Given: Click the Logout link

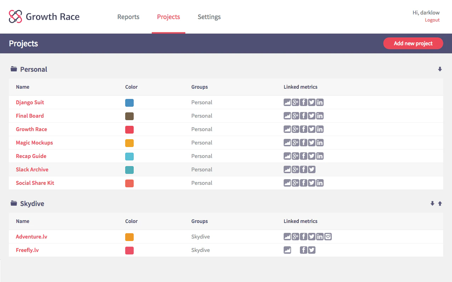Looking at the screenshot, I should (432, 20).
